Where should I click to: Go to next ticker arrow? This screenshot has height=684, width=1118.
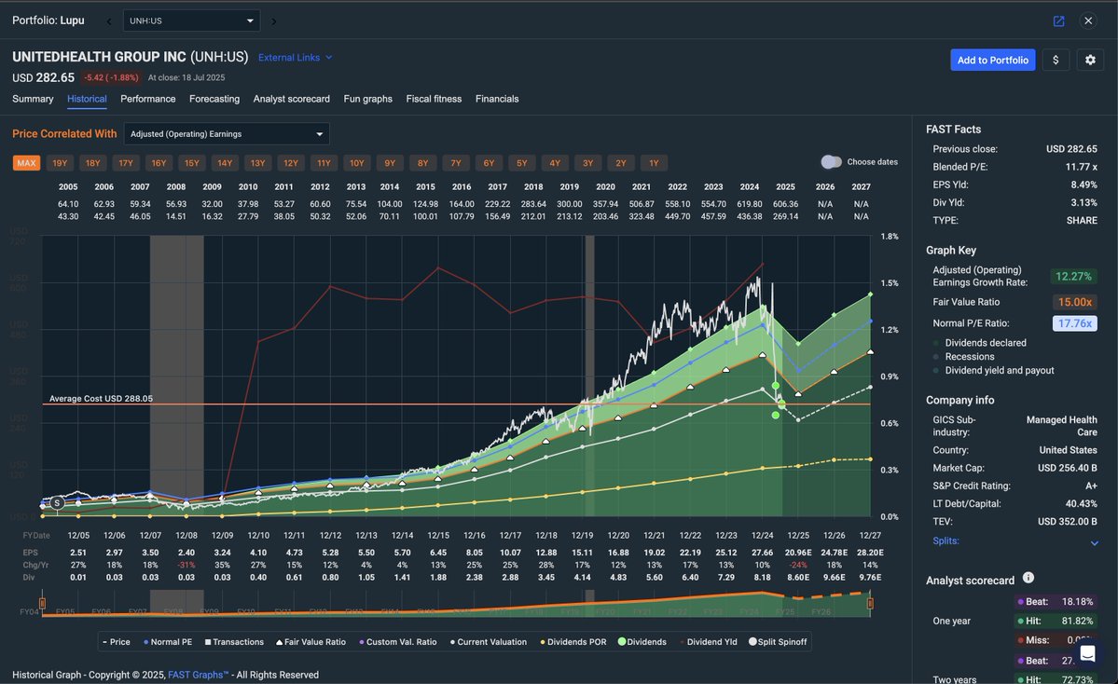(274, 21)
